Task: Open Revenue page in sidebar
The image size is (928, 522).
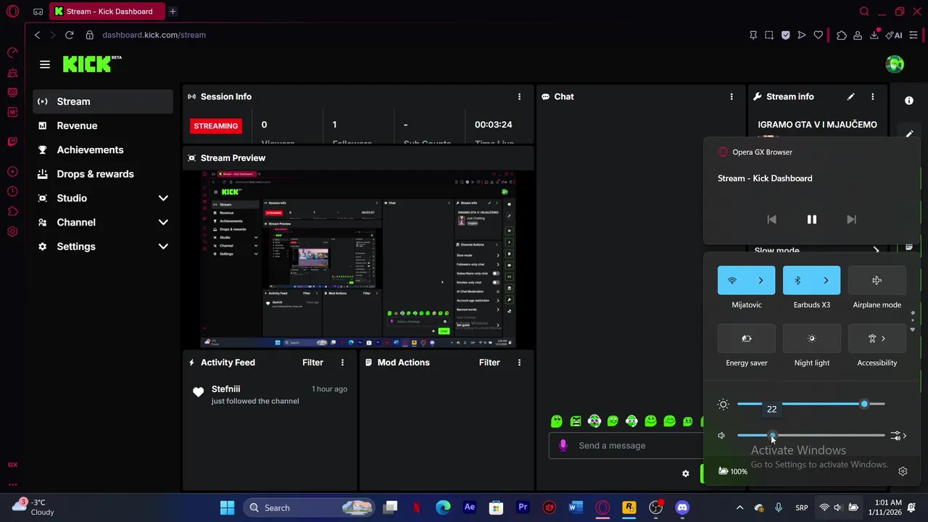Action: coord(103,125)
